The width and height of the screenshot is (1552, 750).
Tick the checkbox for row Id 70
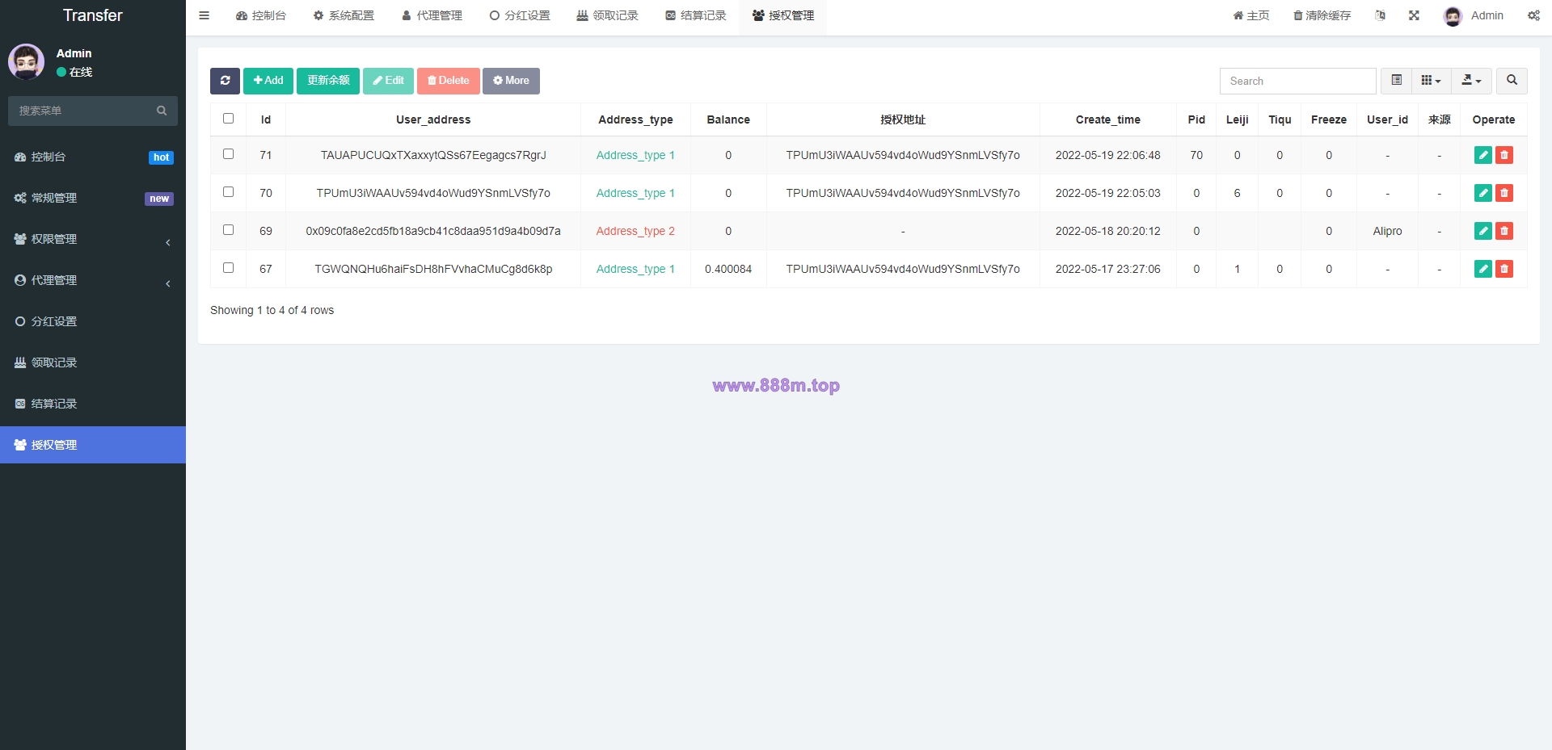pos(228,192)
